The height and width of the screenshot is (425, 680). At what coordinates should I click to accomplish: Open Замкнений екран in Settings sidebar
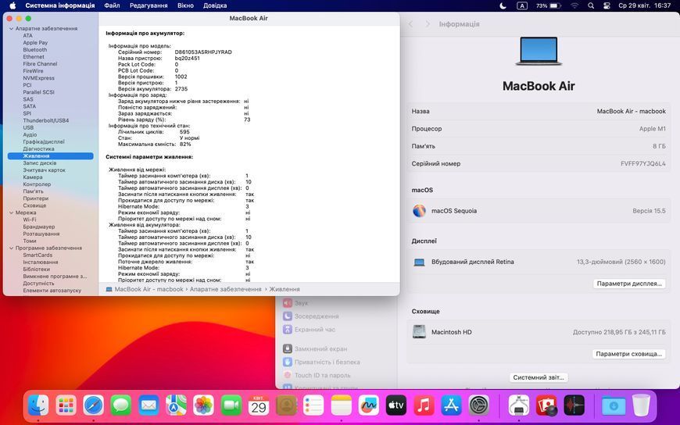[320, 348]
